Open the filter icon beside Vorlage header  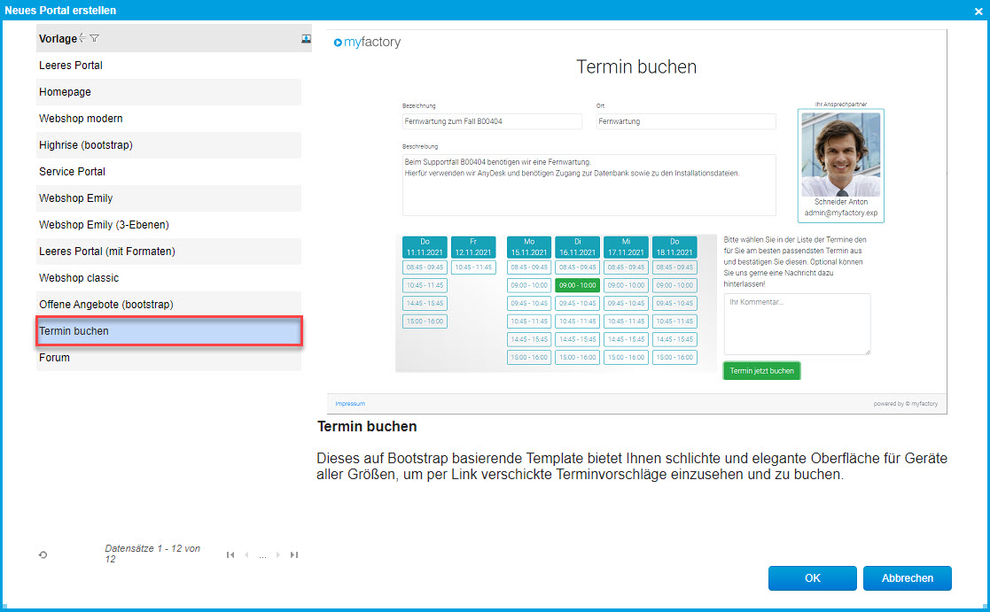pyautogui.click(x=94, y=39)
